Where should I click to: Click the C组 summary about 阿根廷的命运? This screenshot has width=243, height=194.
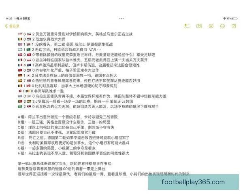tap(66, 127)
